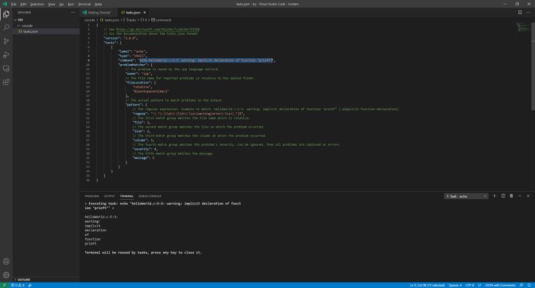The height and width of the screenshot is (288, 535).
Task: Open the View menu
Action: [51, 4]
